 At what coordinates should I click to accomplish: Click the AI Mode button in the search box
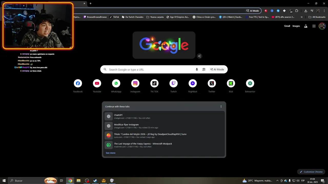pyautogui.click(x=217, y=70)
